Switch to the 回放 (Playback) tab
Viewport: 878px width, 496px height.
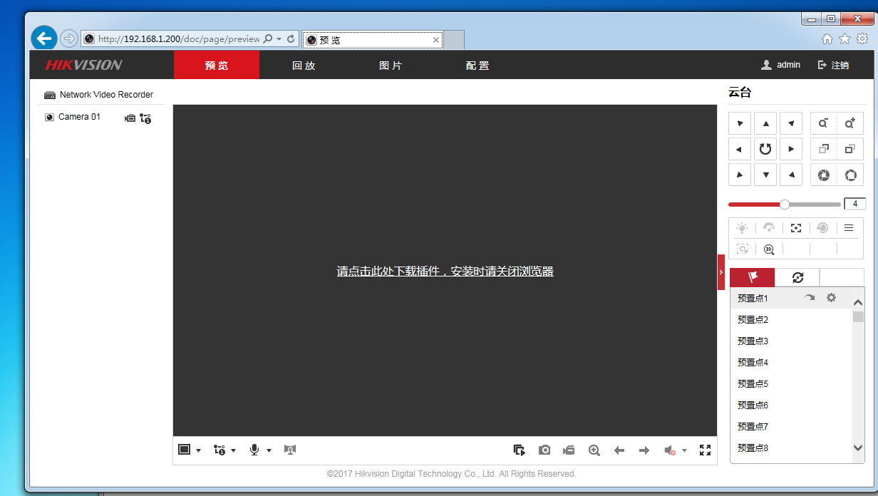pos(304,66)
